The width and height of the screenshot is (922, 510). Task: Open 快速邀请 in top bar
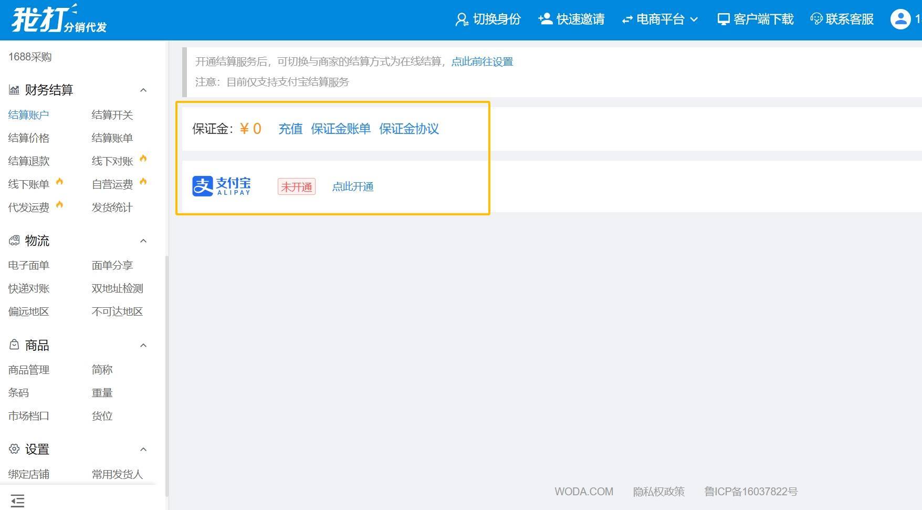point(571,19)
